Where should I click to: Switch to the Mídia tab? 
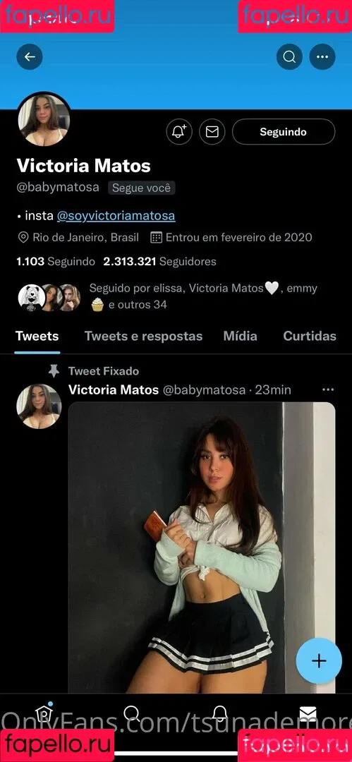point(240,336)
